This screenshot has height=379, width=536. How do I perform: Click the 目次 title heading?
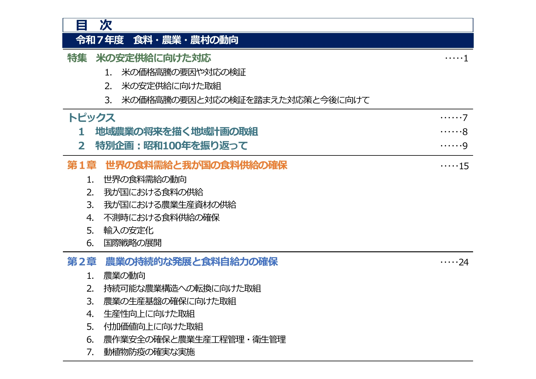pyautogui.click(x=94, y=25)
